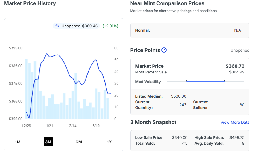Click the blue Med Volatility range bar
The image size is (254, 155).
pos(205,82)
